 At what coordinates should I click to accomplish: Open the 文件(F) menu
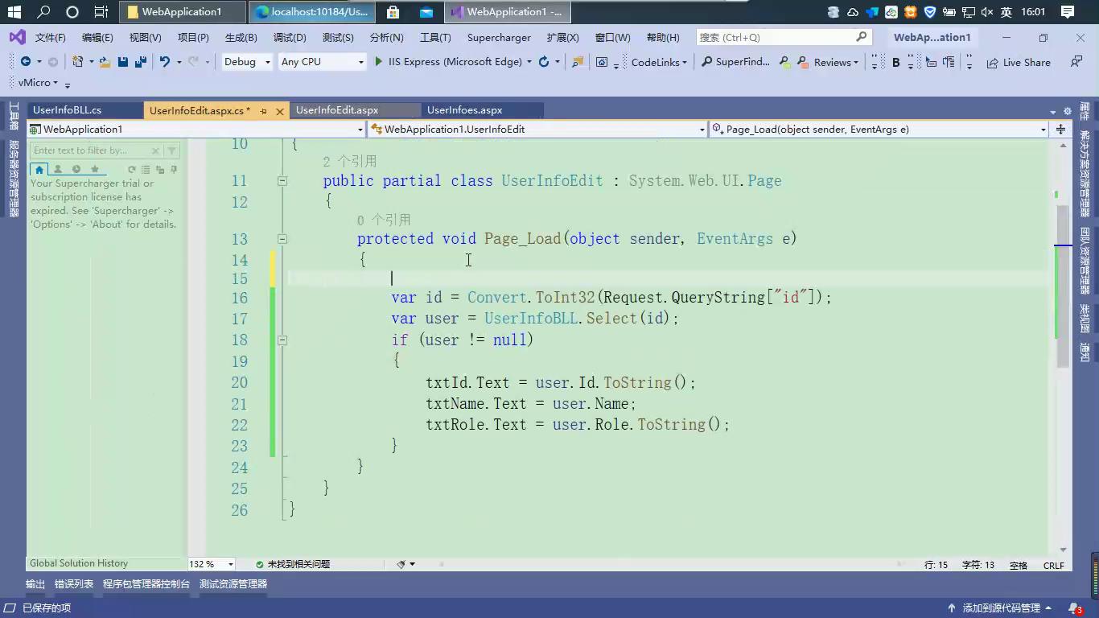point(50,37)
